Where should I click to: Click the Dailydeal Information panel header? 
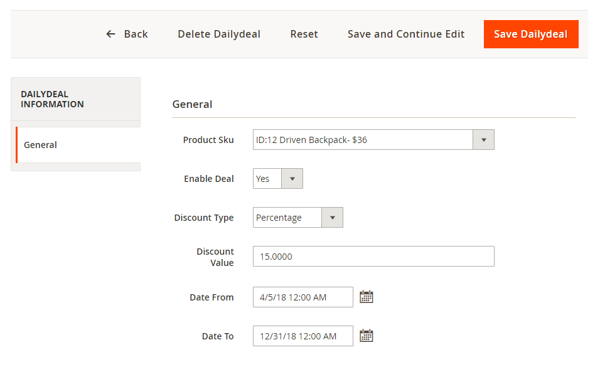(x=75, y=99)
